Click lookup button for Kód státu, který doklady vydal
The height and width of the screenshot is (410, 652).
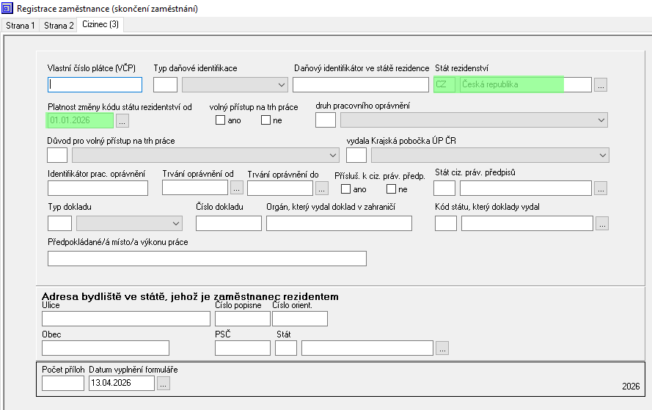point(602,224)
